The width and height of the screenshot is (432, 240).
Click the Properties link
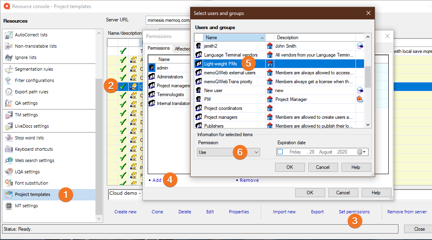click(239, 212)
